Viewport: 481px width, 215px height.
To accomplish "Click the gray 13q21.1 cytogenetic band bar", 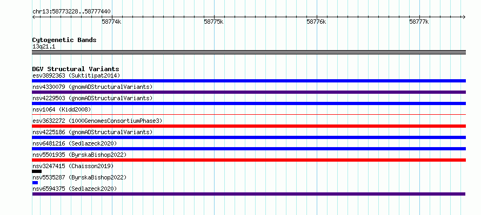I will coord(249,52).
